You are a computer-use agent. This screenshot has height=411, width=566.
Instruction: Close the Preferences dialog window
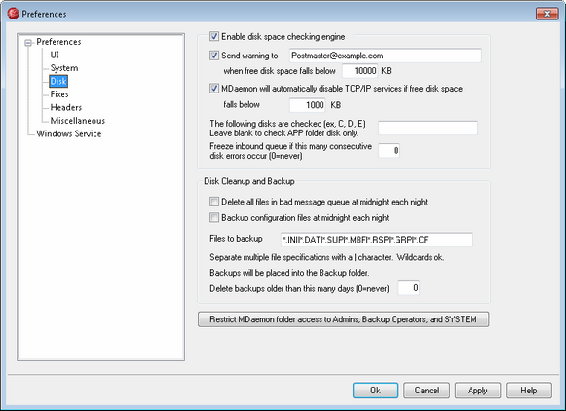click(547, 14)
